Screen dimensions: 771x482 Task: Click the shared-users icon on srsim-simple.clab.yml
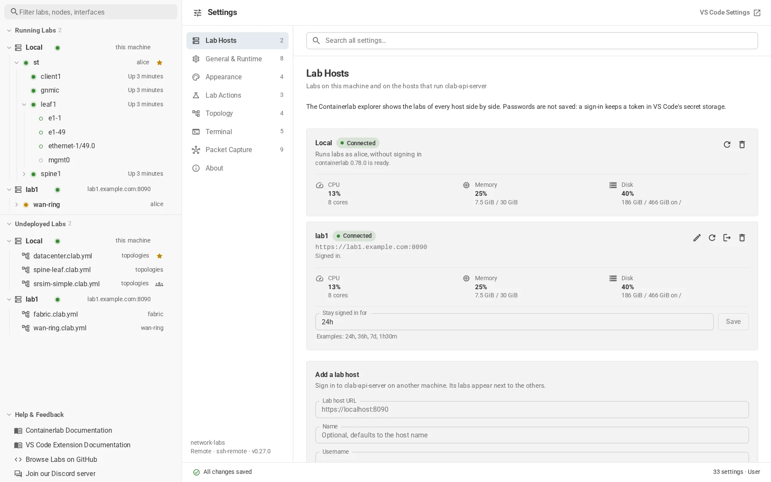[159, 284]
